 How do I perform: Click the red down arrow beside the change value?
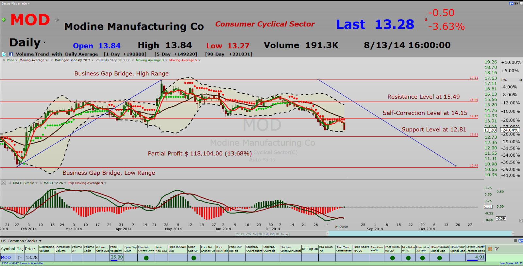point(426,20)
